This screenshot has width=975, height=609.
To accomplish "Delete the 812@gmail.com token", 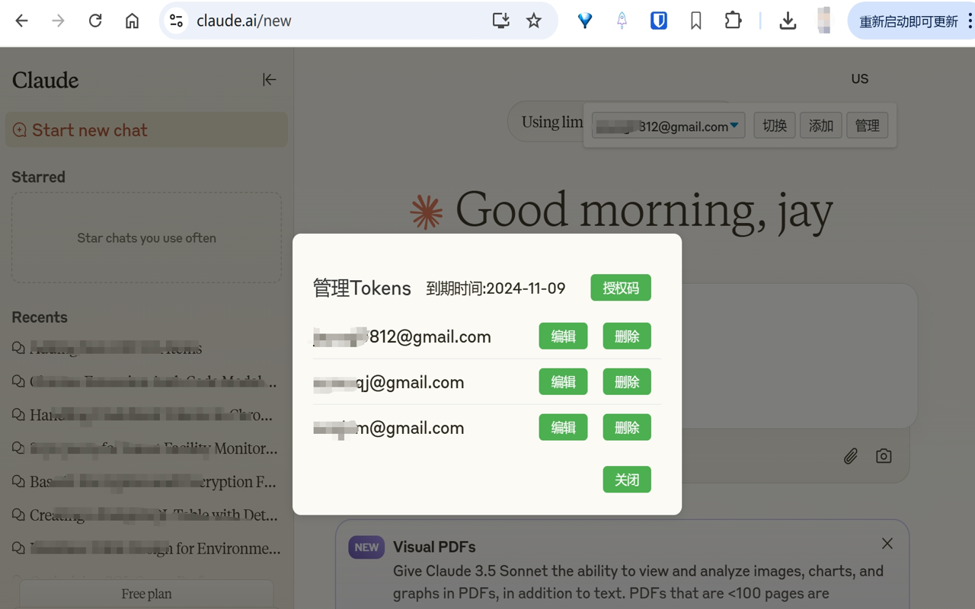I will coord(627,336).
